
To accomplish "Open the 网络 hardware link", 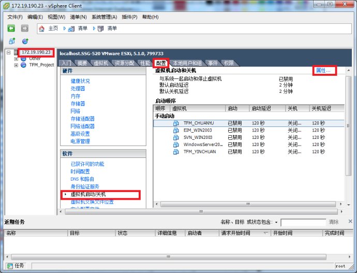I will (x=76, y=111).
